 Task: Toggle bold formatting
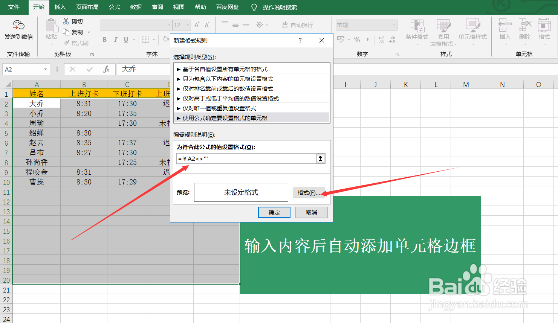point(104,39)
